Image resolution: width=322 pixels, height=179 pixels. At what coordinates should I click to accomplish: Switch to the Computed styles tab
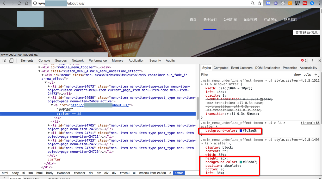(221, 68)
